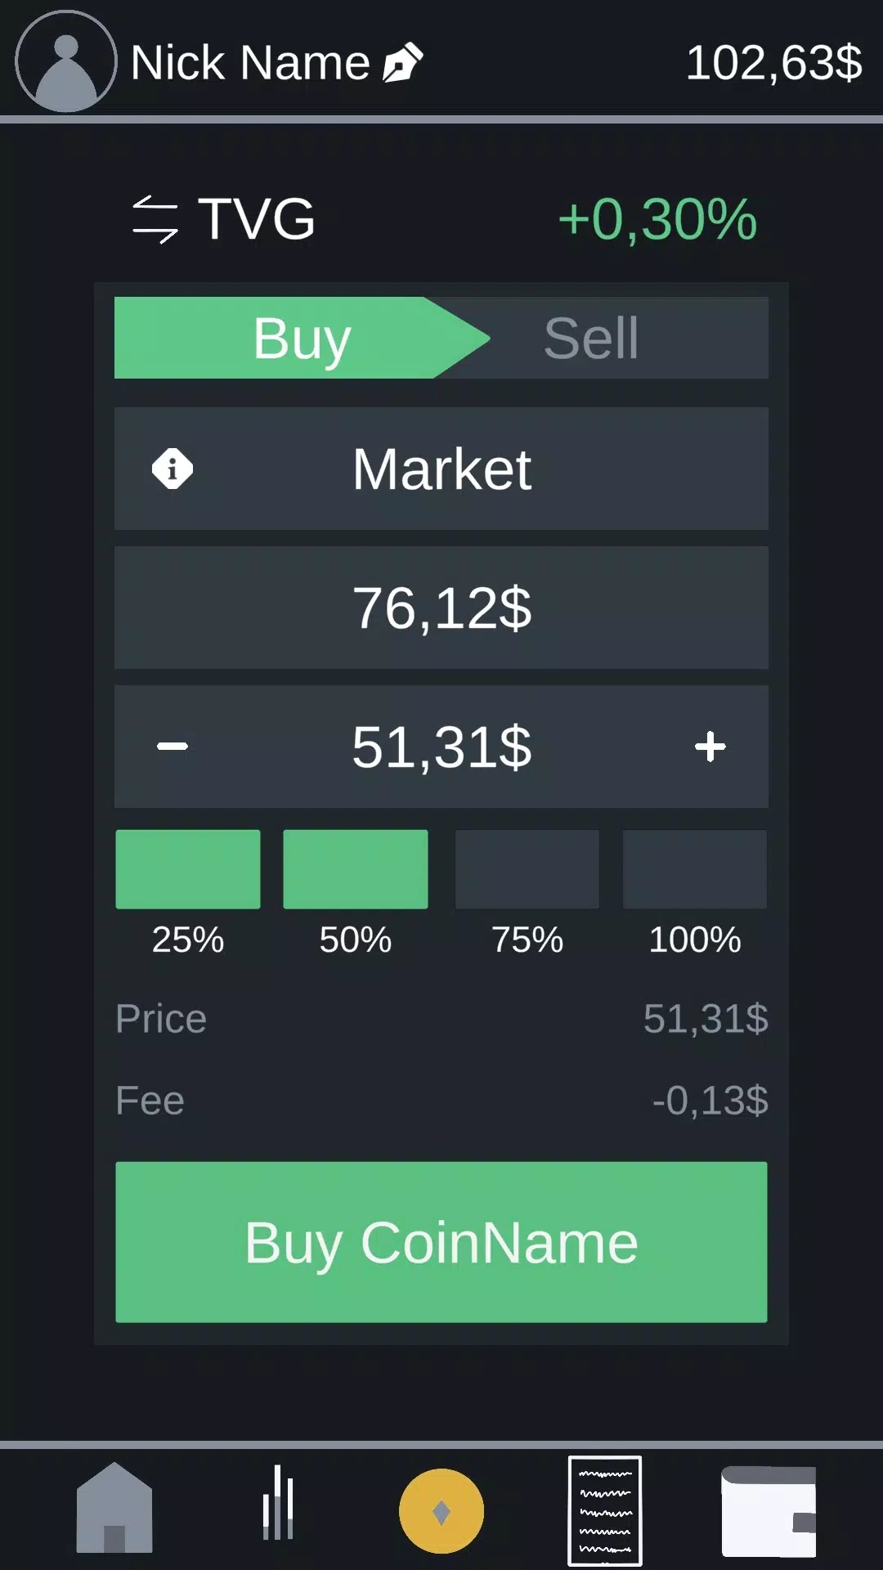Tap the swap coin arrows icon

pos(155,219)
